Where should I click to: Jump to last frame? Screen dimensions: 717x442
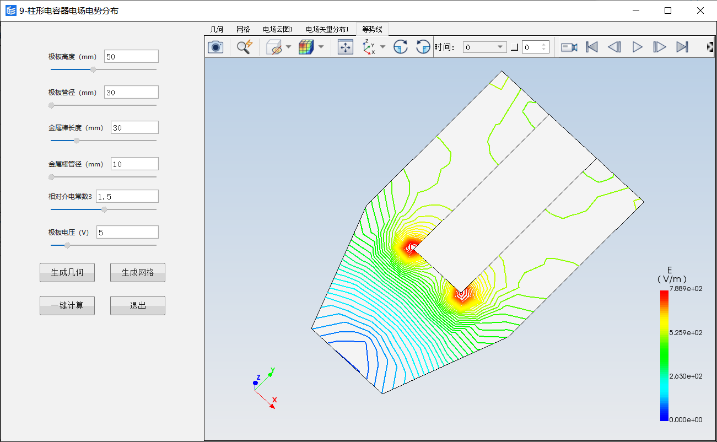(x=682, y=47)
